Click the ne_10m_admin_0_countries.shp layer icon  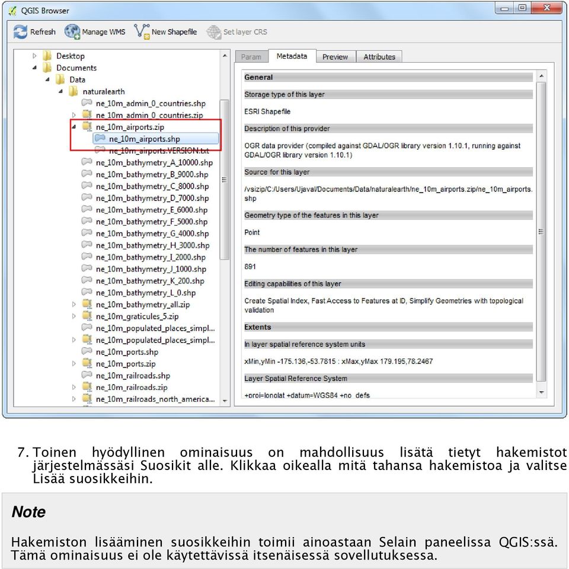pos(87,103)
